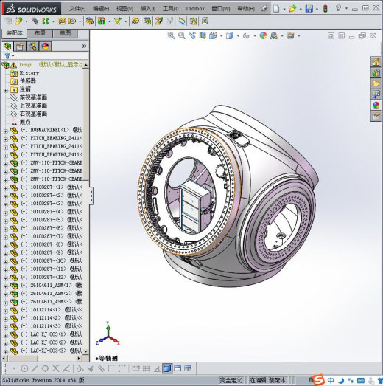Click the Hide/Show Items glasses icon
This screenshot has width=383, height=386.
247,36
